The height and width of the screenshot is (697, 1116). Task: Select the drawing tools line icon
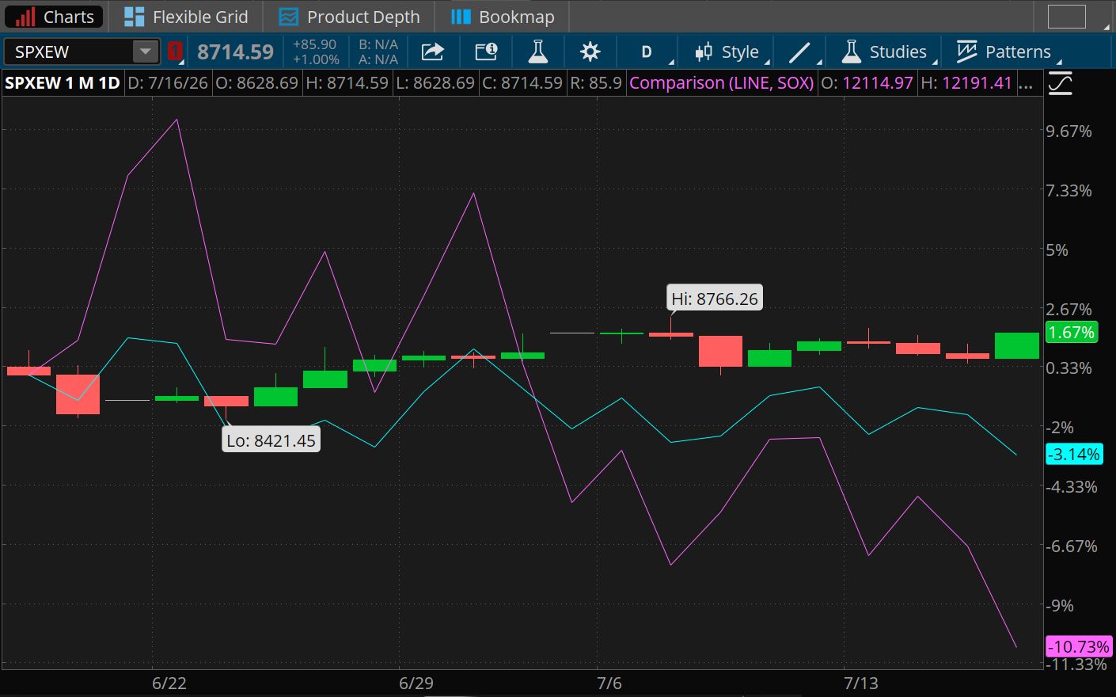tap(800, 52)
